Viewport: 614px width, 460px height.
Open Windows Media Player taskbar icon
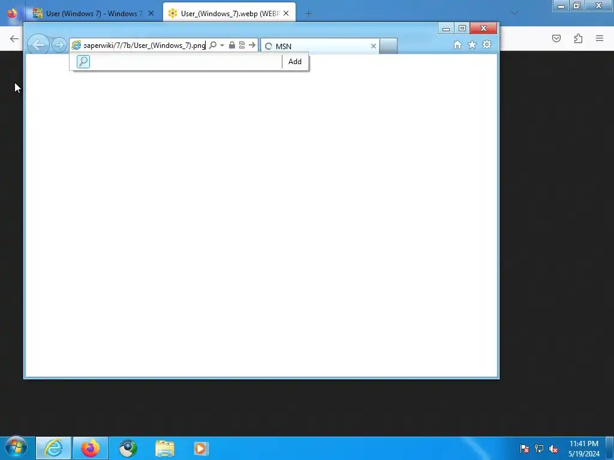coord(201,448)
